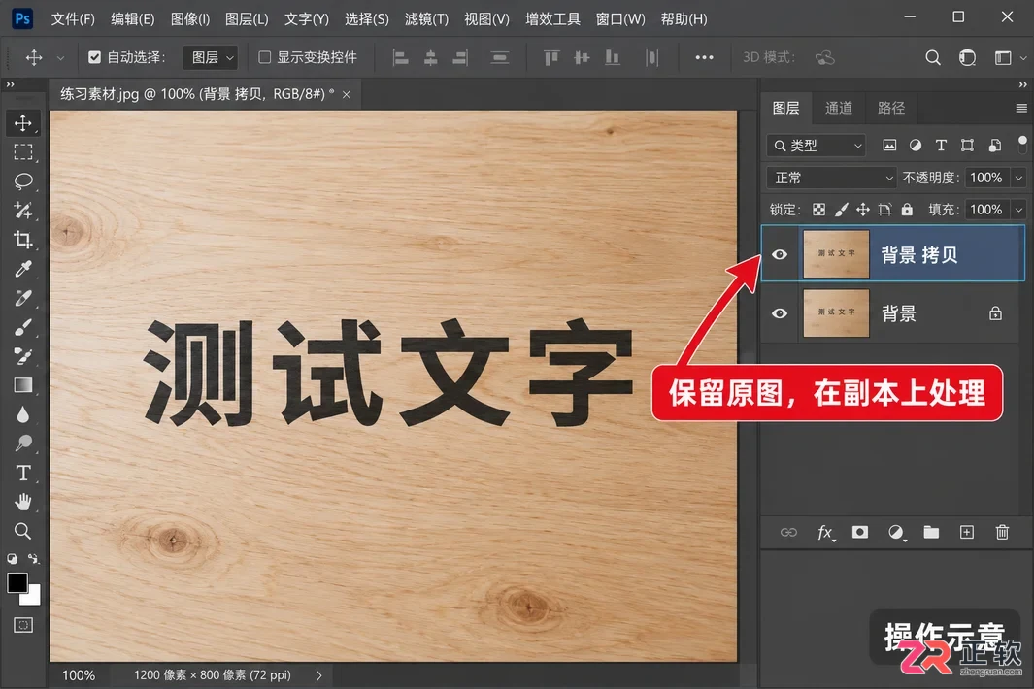Swap foreground and background colors
This screenshot has width=1034, height=689.
(33, 558)
